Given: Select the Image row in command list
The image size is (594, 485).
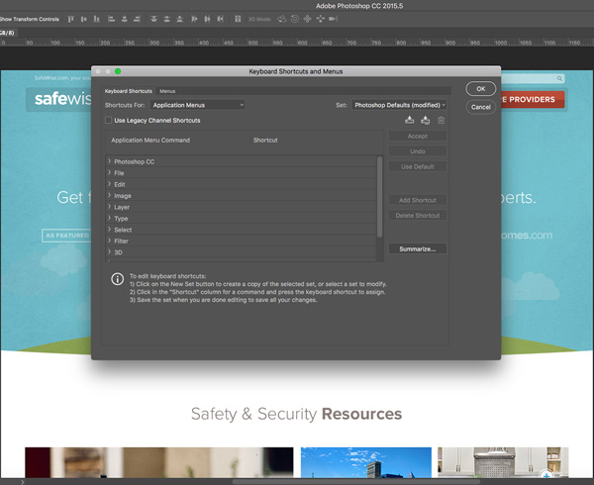Looking at the screenshot, I should [x=241, y=196].
